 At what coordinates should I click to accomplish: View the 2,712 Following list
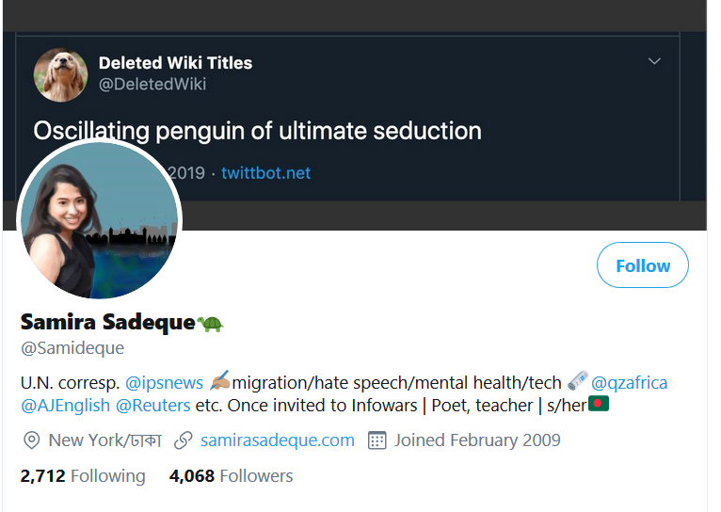[x=83, y=475]
